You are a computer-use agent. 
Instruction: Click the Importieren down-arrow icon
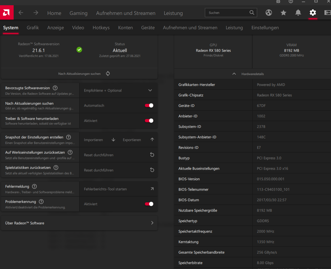point(113,140)
